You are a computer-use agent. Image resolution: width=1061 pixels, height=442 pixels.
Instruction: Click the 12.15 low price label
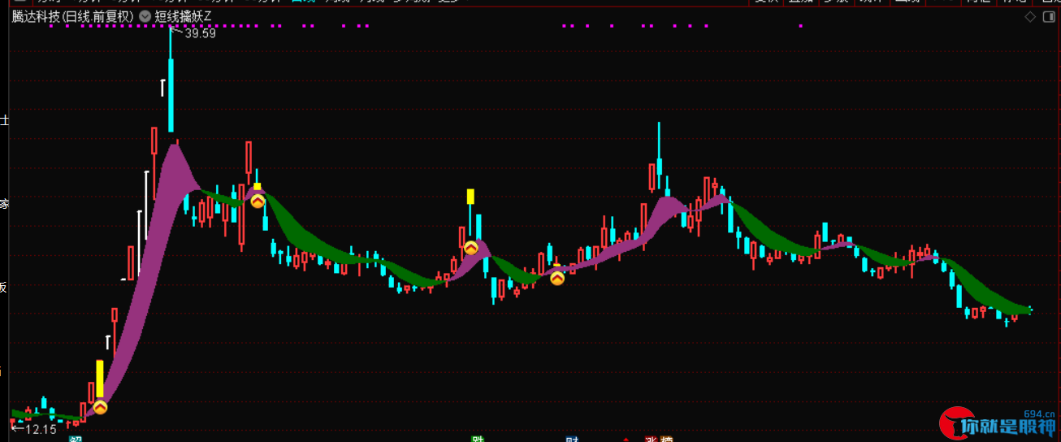[x=41, y=429]
